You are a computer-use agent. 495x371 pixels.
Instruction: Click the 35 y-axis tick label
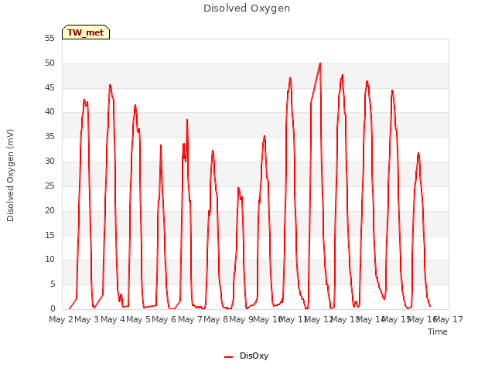[x=49, y=137]
